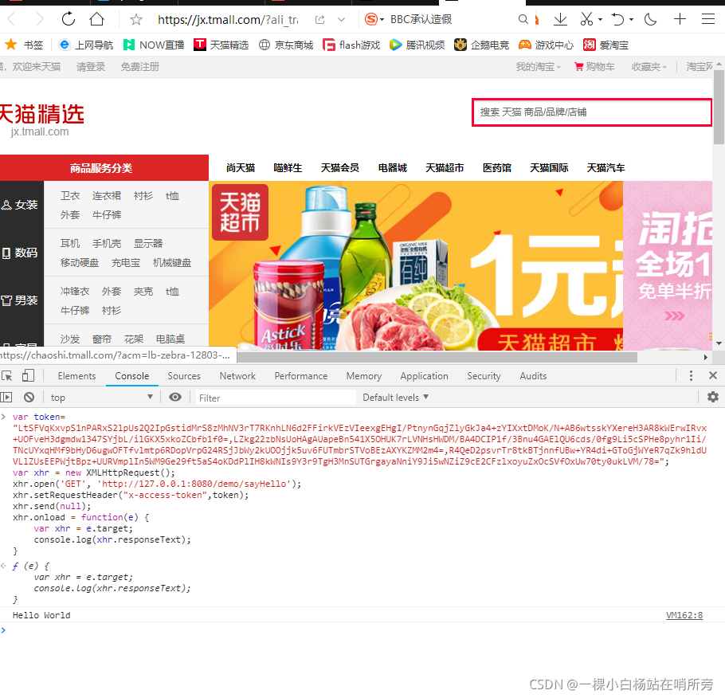Open 数码 category in sidebar
Image resolution: width=725 pixels, height=698 pixels.
pyautogui.click(x=19, y=253)
